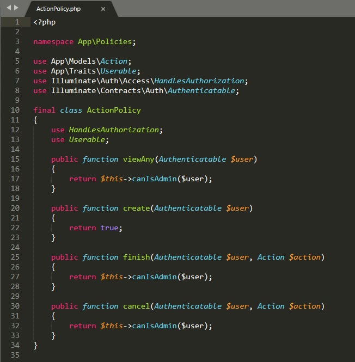
Task: Click 'function' keyword on line 15
Action: click(100, 159)
